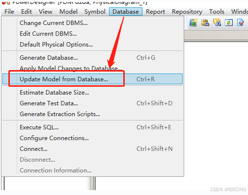Open the Symbol menu in menu bar
Viewport: 248px width, 195px height.
point(95,12)
